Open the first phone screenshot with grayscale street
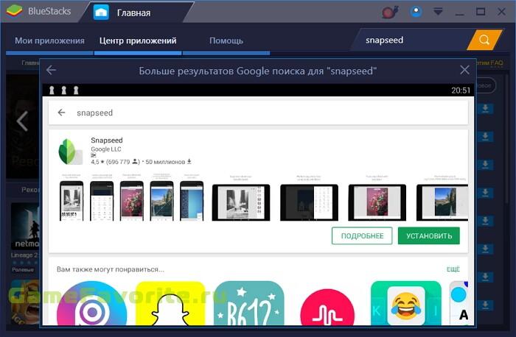This screenshot has width=516, height=337. click(72, 201)
